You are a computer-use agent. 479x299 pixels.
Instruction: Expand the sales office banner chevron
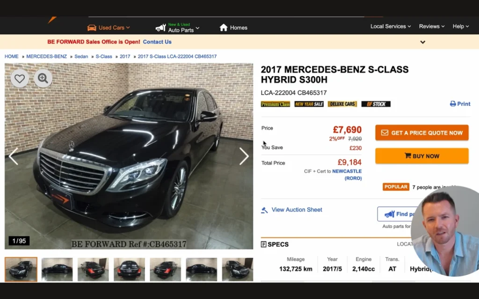click(x=422, y=42)
